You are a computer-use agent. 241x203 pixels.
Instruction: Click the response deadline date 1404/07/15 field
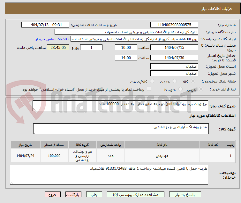point(174,47)
